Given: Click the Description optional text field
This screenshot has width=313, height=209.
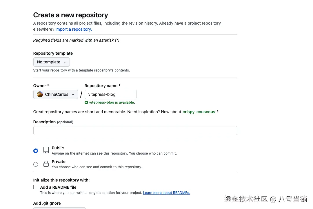Looking at the screenshot, I should point(135,131).
